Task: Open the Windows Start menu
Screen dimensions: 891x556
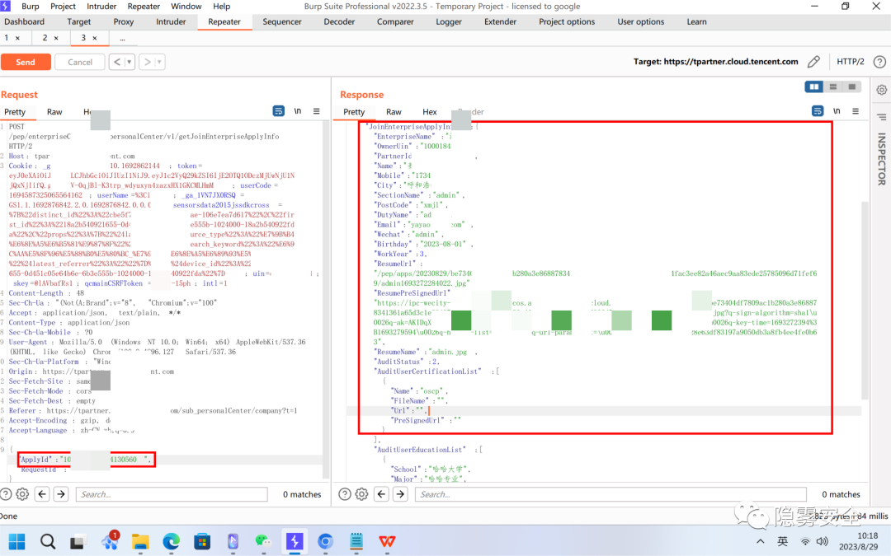Action: pos(17,542)
